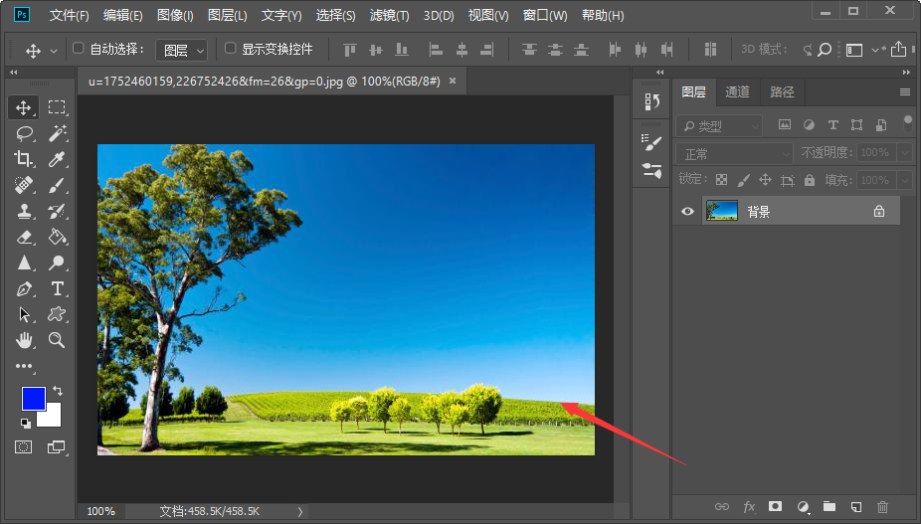
Task: Open the search magnifier in options bar
Action: [825, 50]
